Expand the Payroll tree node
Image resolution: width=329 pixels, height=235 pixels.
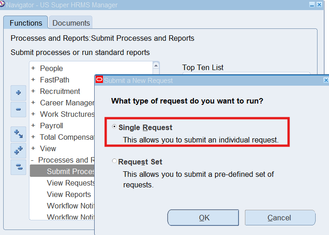tap(33, 126)
